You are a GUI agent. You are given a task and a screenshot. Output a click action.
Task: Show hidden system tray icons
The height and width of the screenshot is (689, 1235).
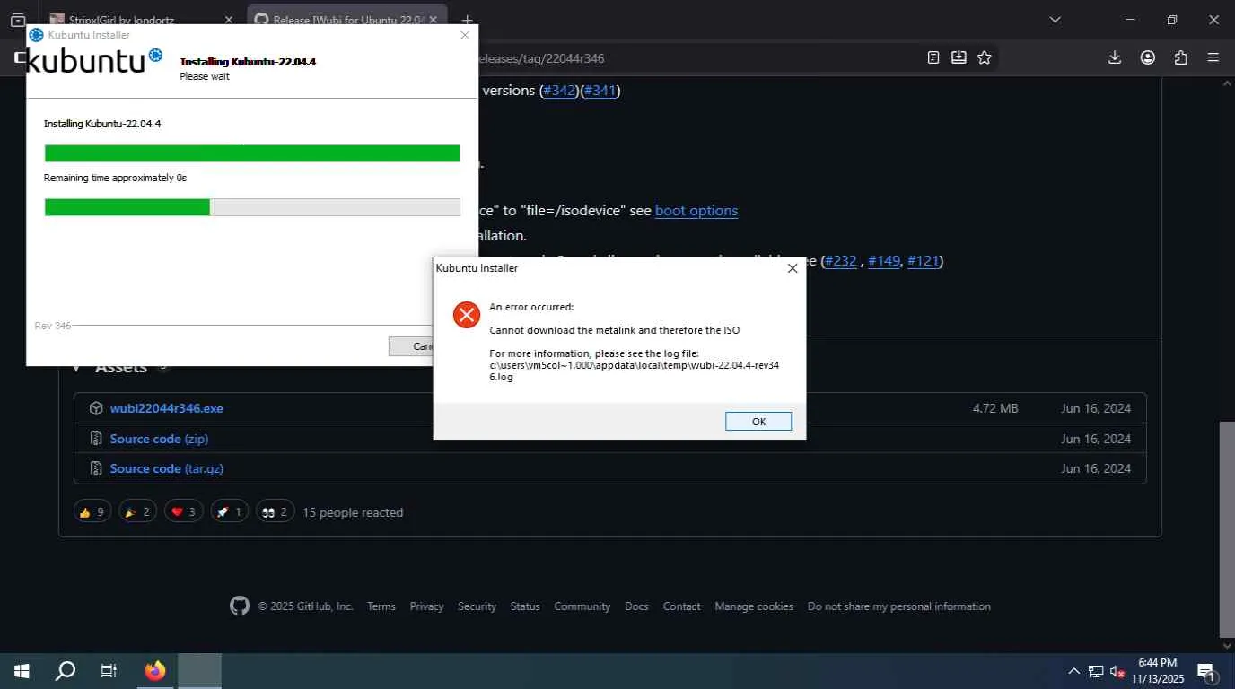pyautogui.click(x=1073, y=671)
